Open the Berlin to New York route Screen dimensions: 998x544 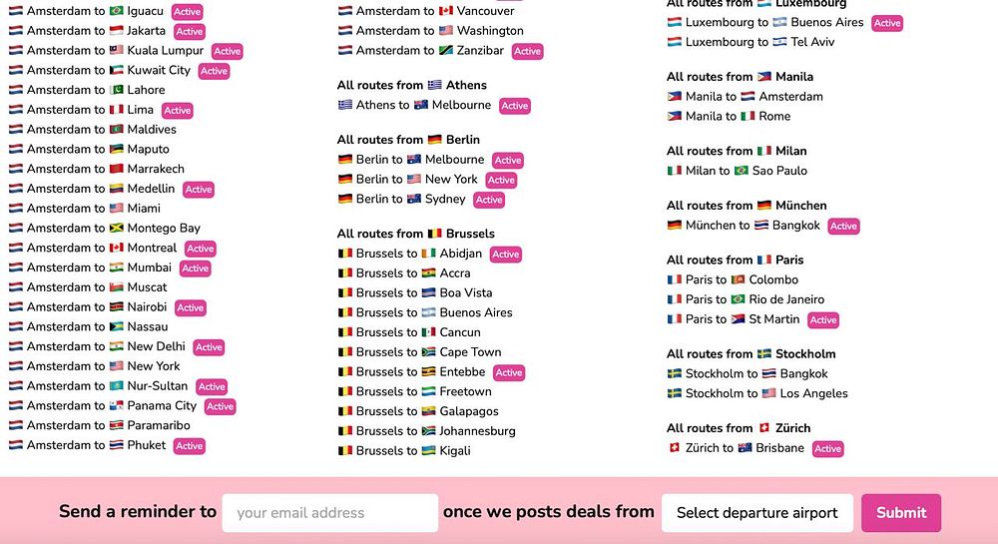click(x=408, y=179)
